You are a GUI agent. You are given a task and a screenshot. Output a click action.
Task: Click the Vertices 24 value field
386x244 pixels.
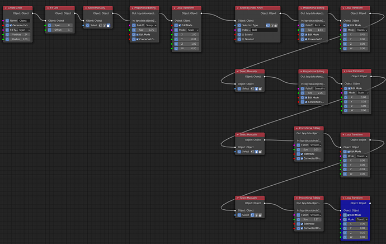pyautogui.click(x=20, y=35)
